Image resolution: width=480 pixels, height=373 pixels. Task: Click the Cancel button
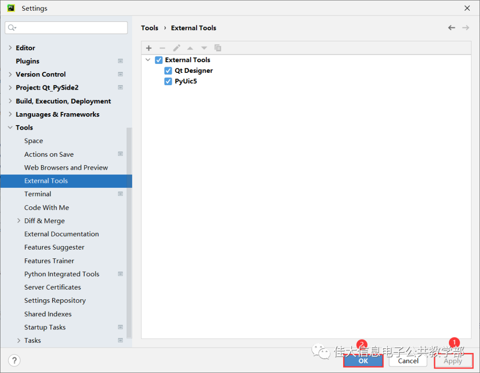(x=408, y=361)
